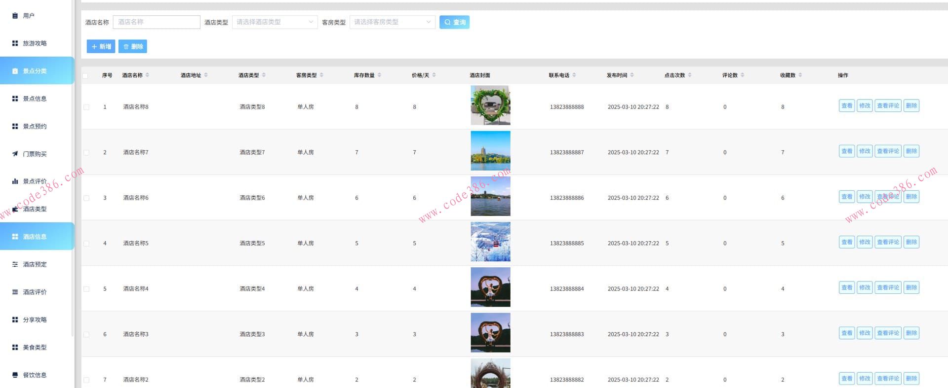Click the 餐饮信息 sidebar icon
This screenshot has width=948, height=388.
pyautogui.click(x=15, y=375)
